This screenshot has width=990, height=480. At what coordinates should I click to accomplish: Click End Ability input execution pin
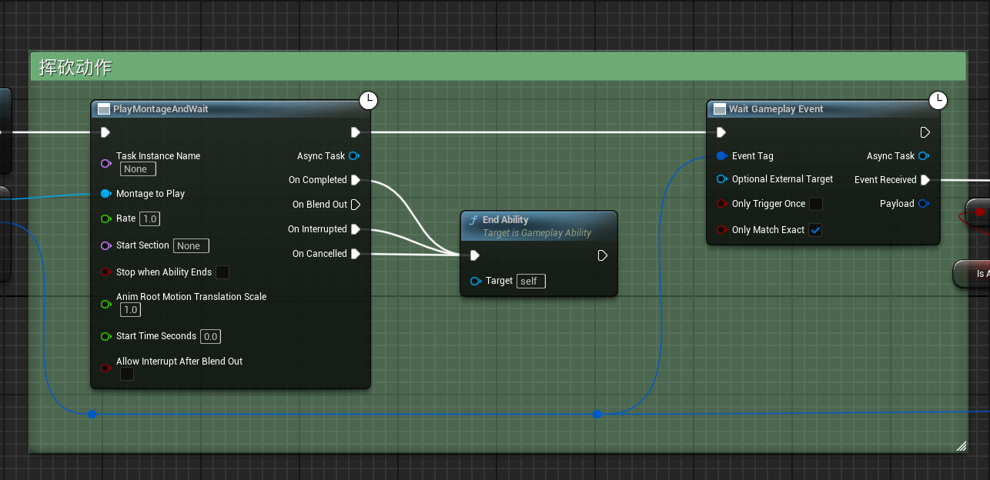coord(475,255)
